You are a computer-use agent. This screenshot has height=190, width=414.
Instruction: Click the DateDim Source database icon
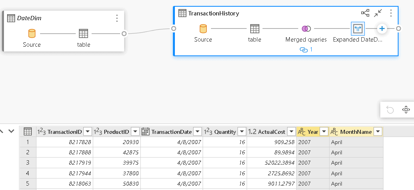pyautogui.click(x=32, y=33)
